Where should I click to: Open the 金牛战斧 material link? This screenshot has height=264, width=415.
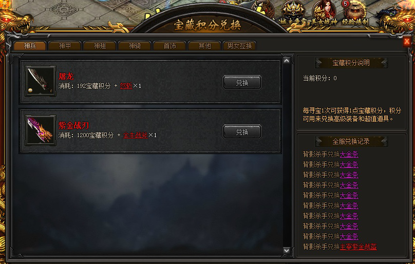point(135,135)
